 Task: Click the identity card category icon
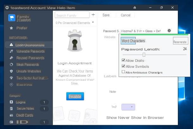11,122
